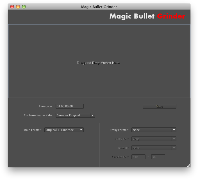
Task: Click the Custom Res height field 360
Action: tap(158, 157)
